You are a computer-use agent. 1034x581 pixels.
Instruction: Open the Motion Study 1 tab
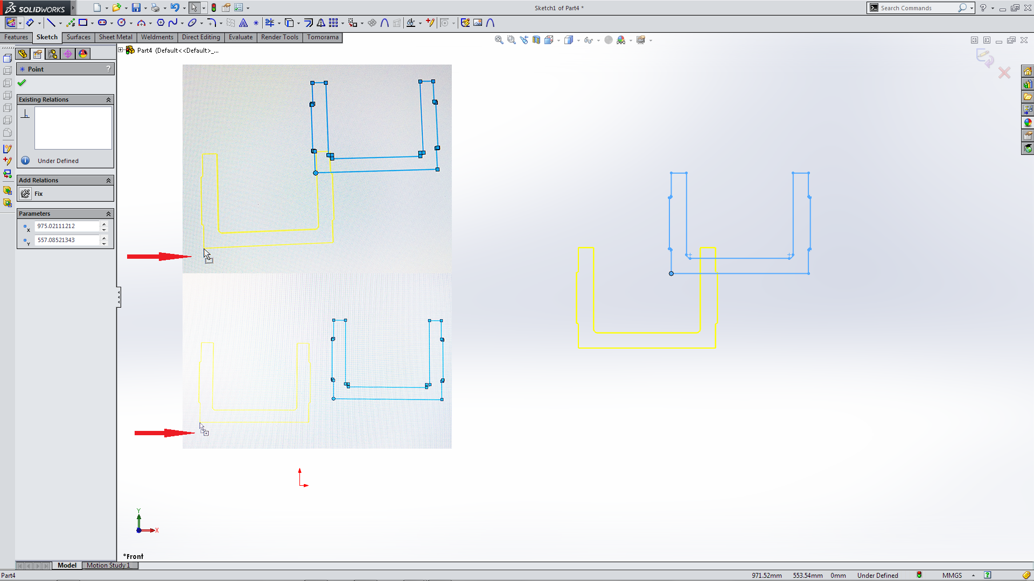point(109,565)
